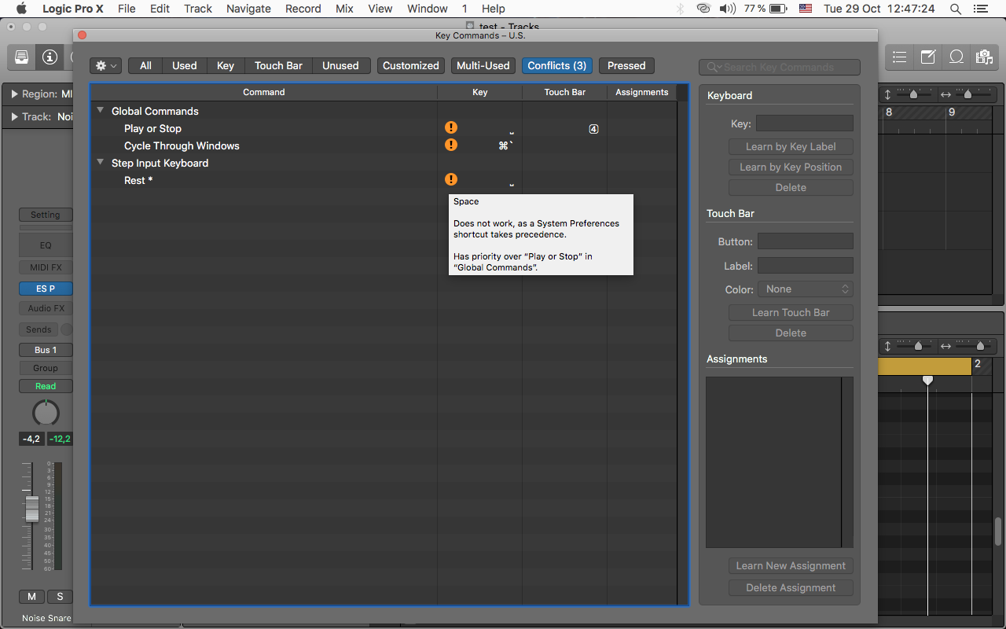The width and height of the screenshot is (1006, 629).
Task: Click the conflict warning icon for Play or Stop
Action: pos(451,127)
